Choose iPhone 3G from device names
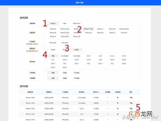 [76, 37]
